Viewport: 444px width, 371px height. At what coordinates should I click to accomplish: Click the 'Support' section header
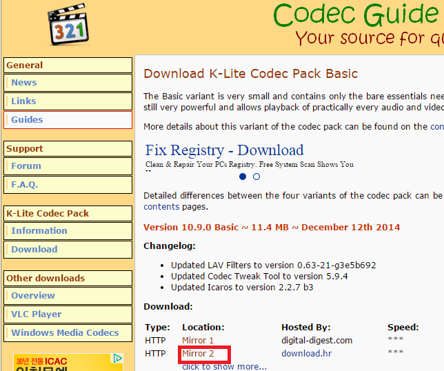[68, 149]
